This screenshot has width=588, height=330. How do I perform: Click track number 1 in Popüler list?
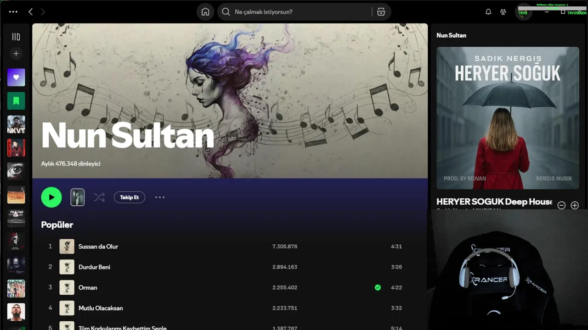pos(50,247)
